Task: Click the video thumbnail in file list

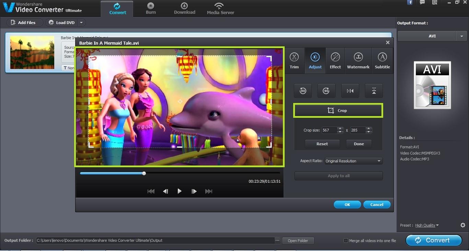Action: [32, 53]
